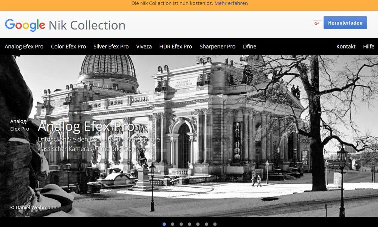
Task: Open Sharpener Pro menu item
Action: click(217, 47)
